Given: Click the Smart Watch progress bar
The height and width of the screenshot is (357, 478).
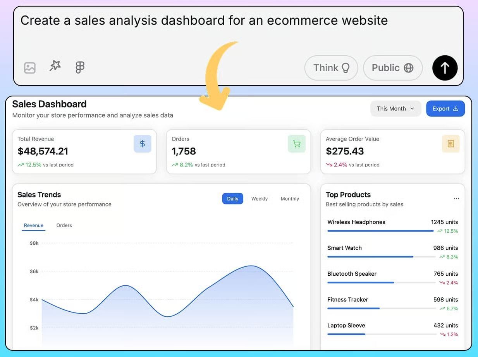Looking at the screenshot, I should [382, 257].
